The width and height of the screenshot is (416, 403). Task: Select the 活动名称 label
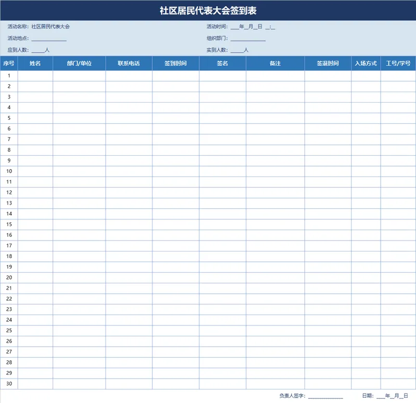(x=18, y=27)
